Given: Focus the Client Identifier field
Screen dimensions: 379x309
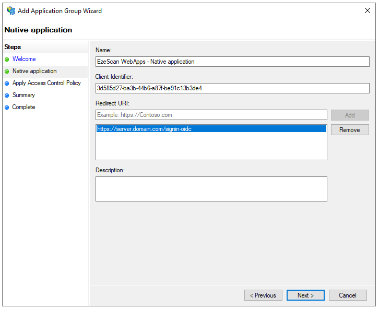Looking at the screenshot, I should pos(232,88).
